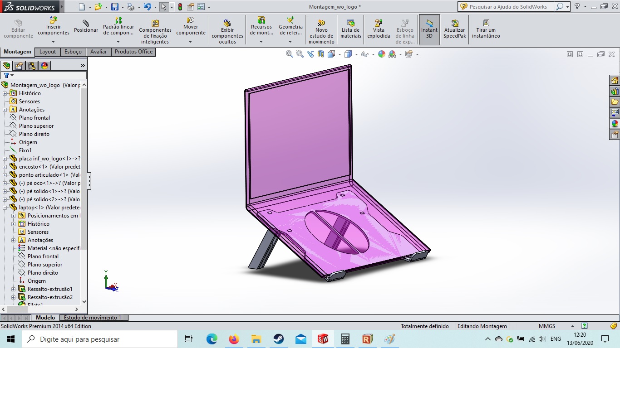Switch to the Layout tab

pos(48,52)
